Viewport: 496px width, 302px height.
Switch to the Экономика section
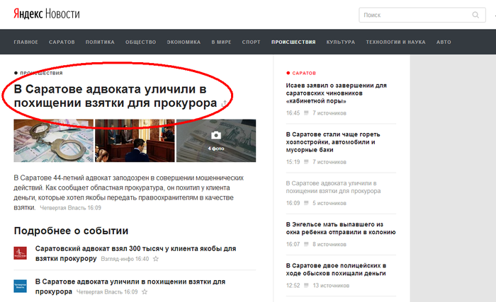tap(184, 42)
